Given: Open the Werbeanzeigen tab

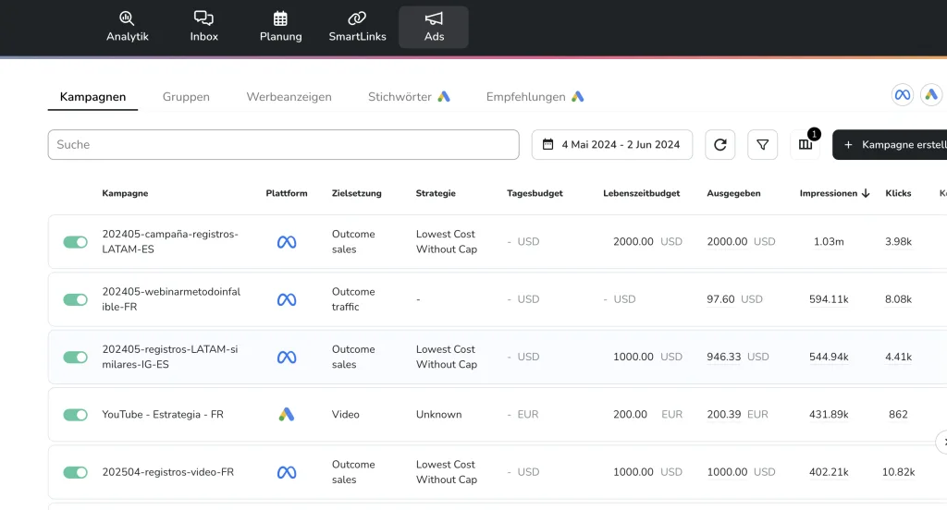Looking at the screenshot, I should (x=289, y=97).
